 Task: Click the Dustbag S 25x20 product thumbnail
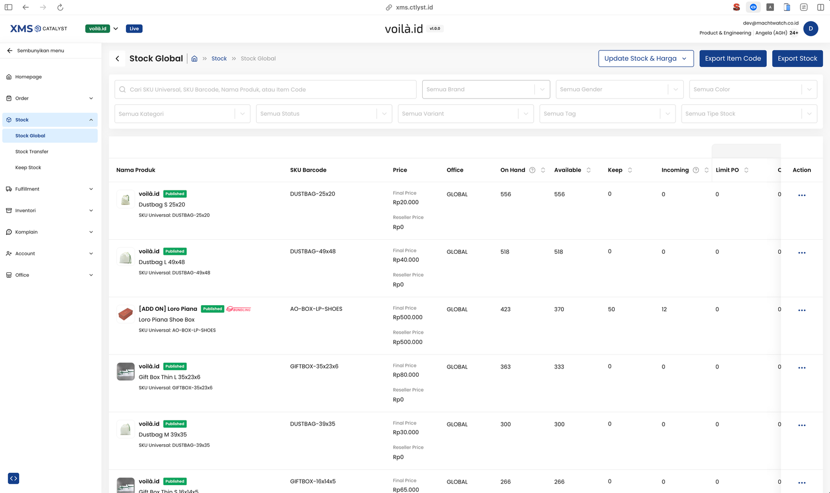click(x=126, y=199)
